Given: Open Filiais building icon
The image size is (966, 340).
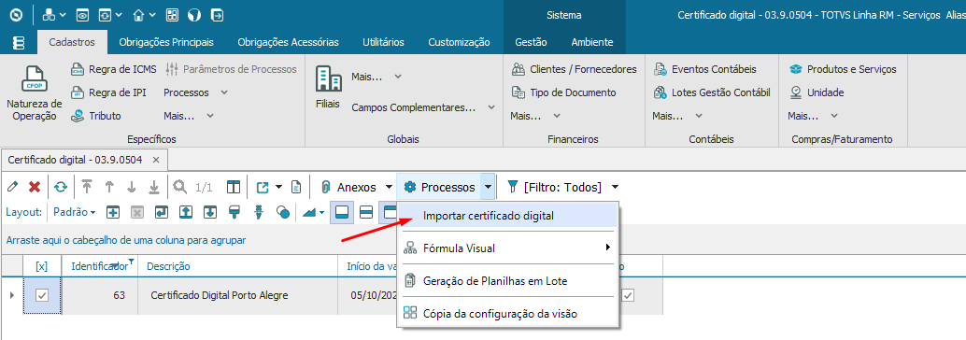Looking at the screenshot, I should point(328,88).
